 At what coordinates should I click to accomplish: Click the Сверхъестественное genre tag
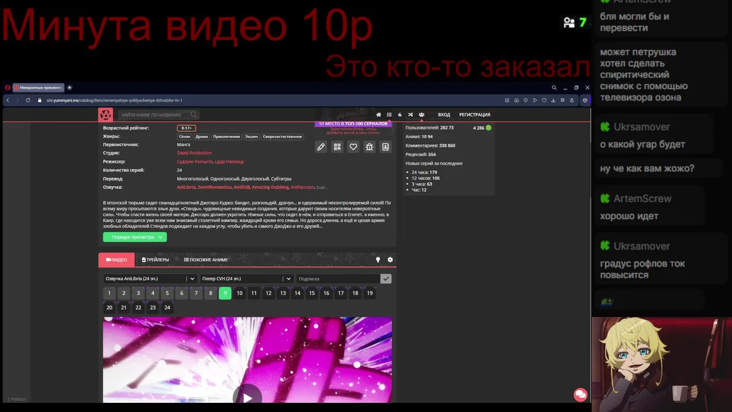click(x=282, y=137)
